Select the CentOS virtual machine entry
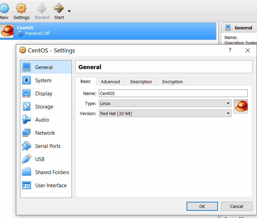The height and width of the screenshot is (218, 257). pos(108,31)
